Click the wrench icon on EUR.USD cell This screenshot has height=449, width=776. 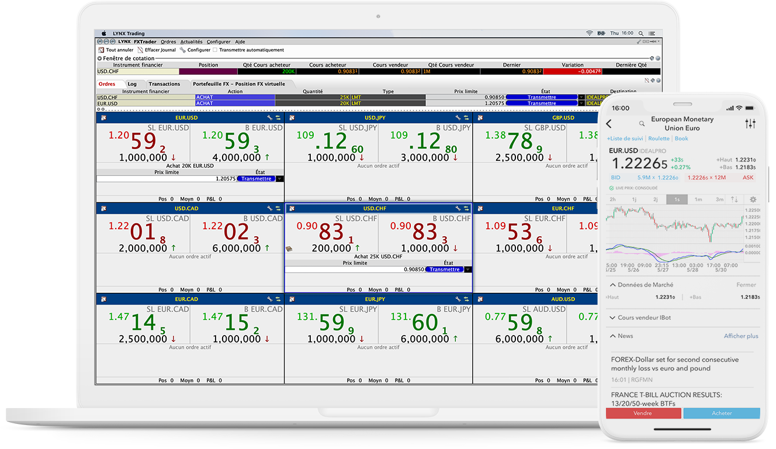(x=269, y=118)
